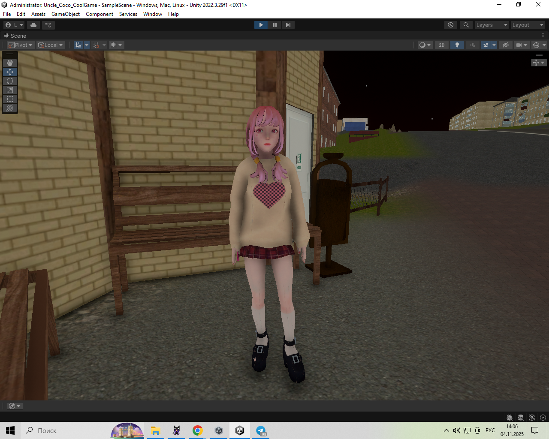Launch Chrome from the taskbar
The width and height of the screenshot is (549, 439).
tap(198, 430)
